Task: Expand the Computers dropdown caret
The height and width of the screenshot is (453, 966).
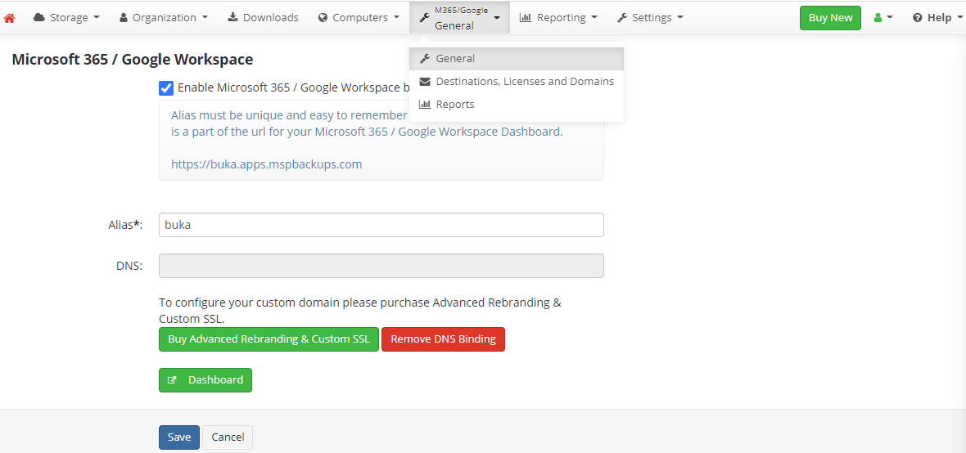Action: (396, 18)
